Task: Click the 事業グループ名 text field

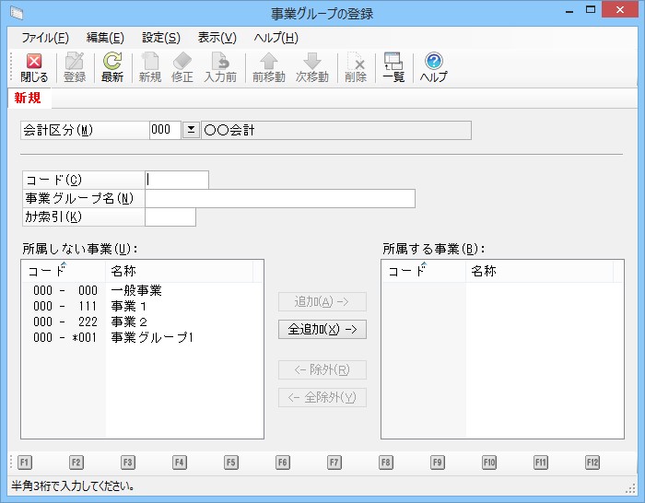Action: [x=280, y=199]
